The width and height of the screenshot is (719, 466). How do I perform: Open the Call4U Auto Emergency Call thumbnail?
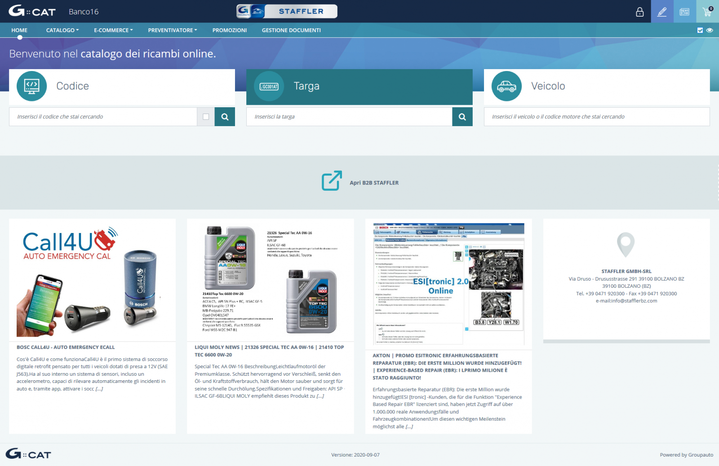coord(92,281)
